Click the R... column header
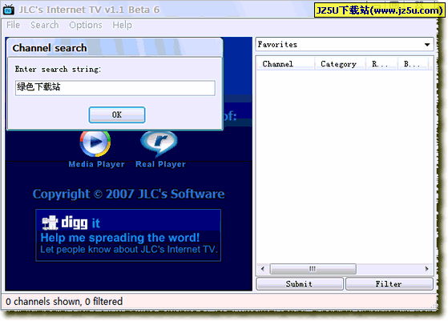 381,64
